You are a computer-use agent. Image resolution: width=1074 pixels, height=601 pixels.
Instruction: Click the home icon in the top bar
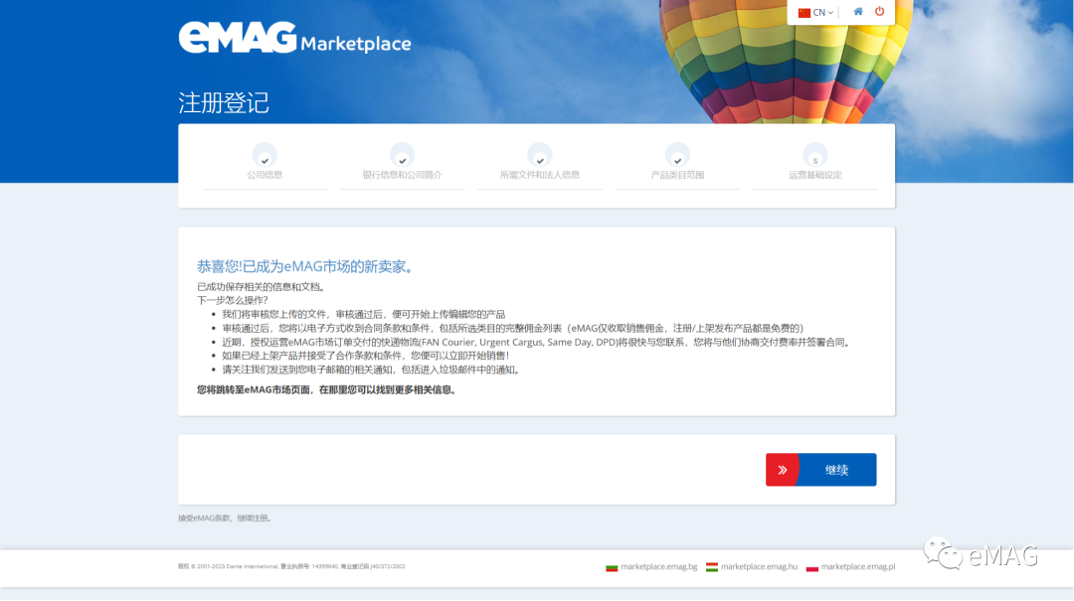click(x=856, y=12)
